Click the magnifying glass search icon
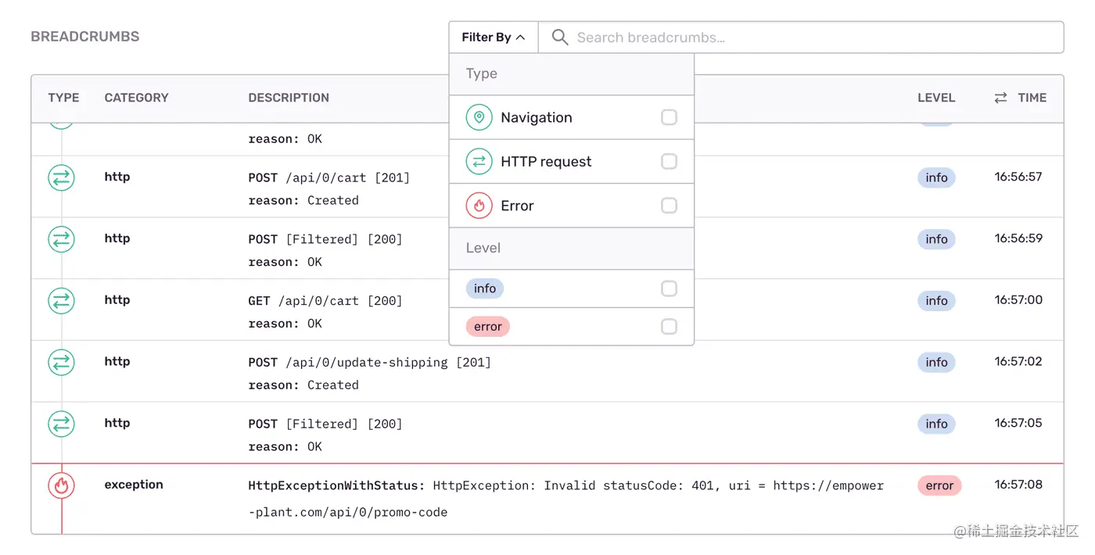The width and height of the screenshot is (1095, 555). pos(560,38)
